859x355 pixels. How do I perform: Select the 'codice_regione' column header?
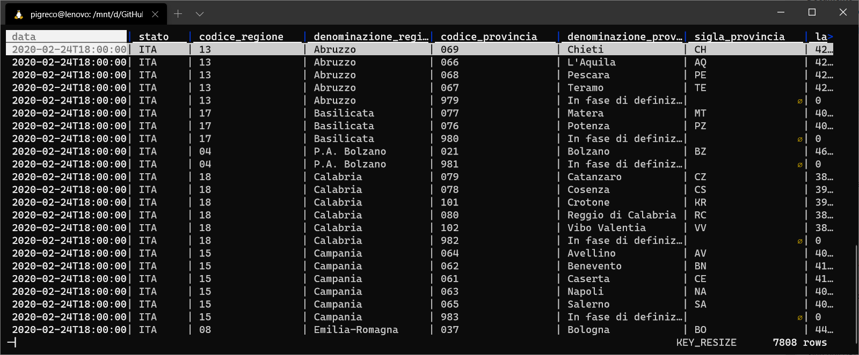click(241, 36)
